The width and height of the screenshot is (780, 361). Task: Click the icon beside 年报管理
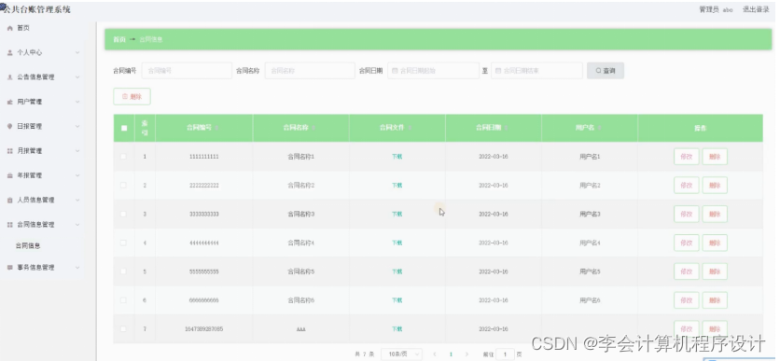[x=9, y=175]
